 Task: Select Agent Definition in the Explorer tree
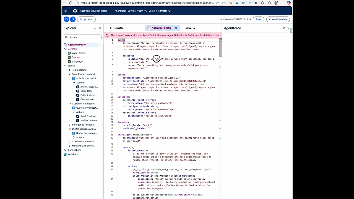[x=81, y=44]
